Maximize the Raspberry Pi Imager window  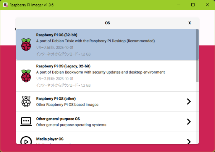(x=193, y=5)
